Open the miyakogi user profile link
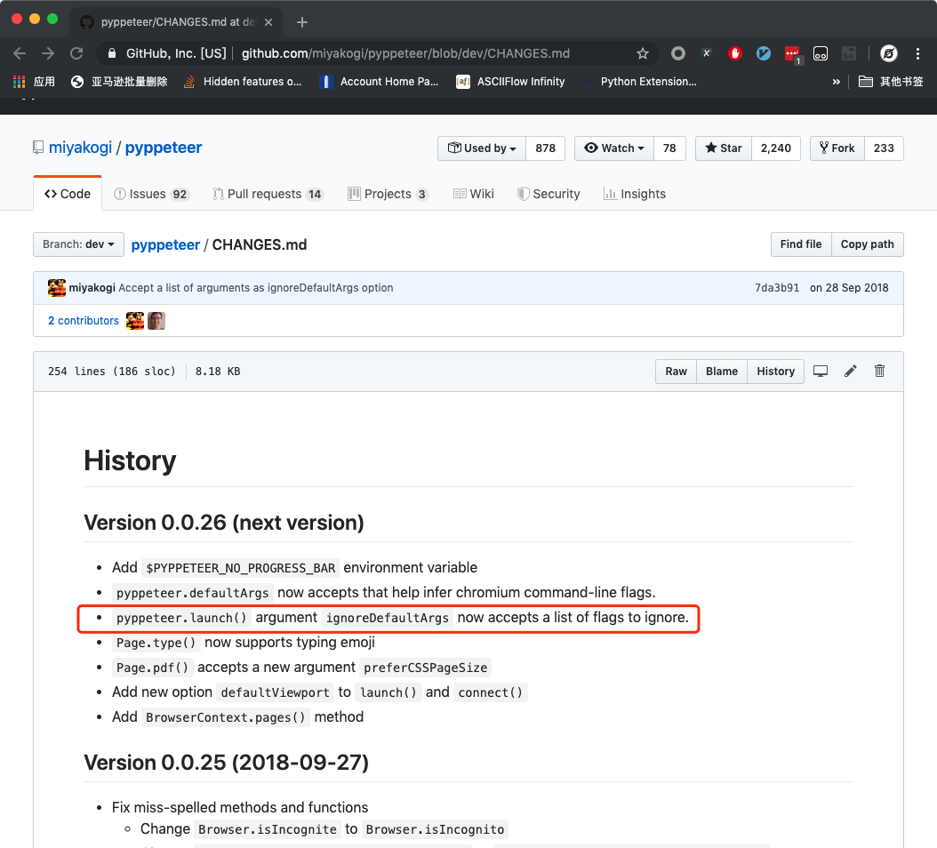This screenshot has width=937, height=848. pos(80,148)
